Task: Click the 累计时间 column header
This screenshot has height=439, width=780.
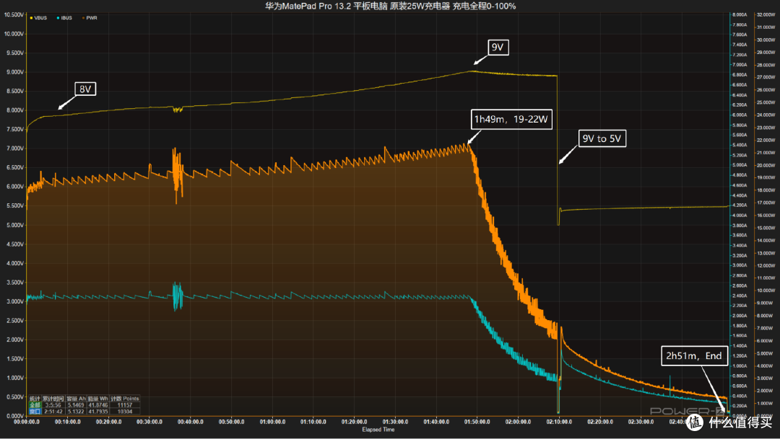Action: coord(53,399)
